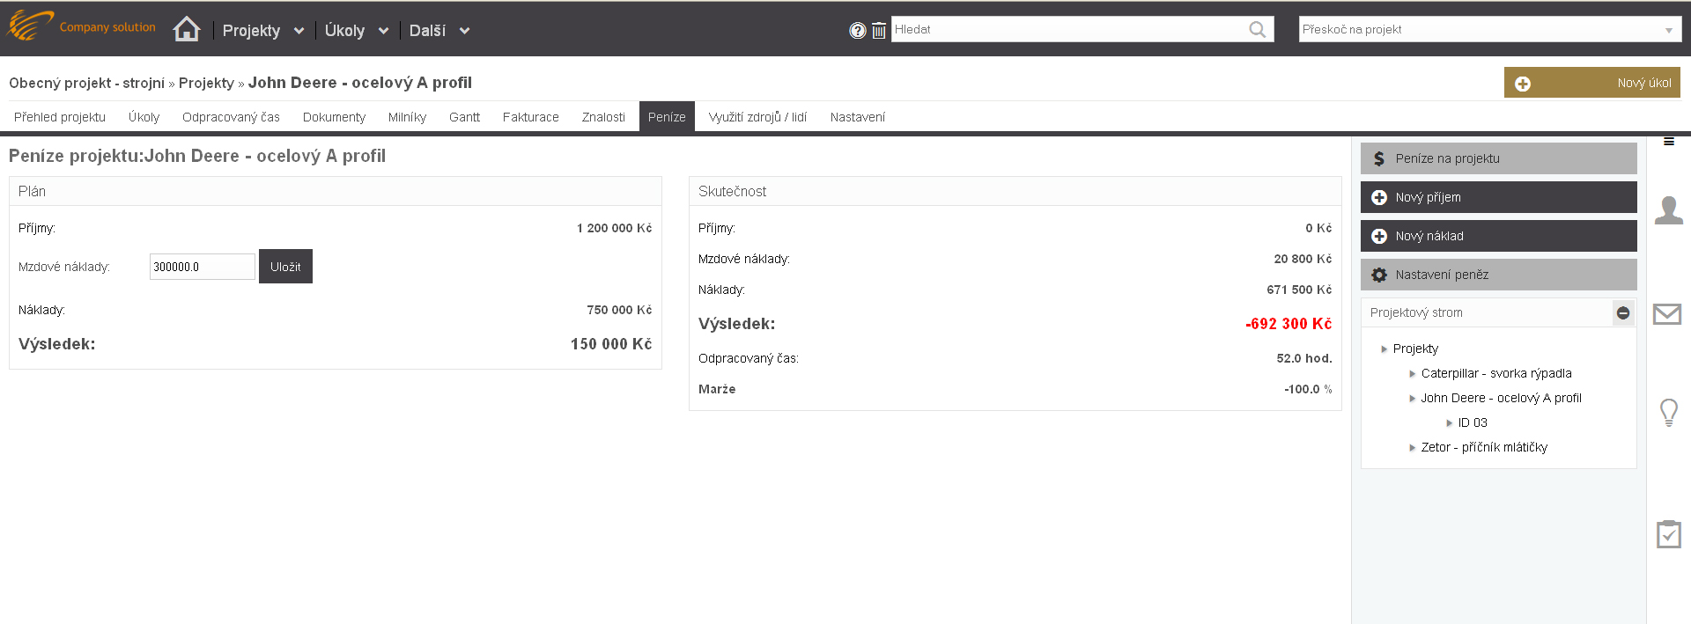Open the Gantt tab
Viewport: 1691px width, 624px height.
(x=464, y=117)
